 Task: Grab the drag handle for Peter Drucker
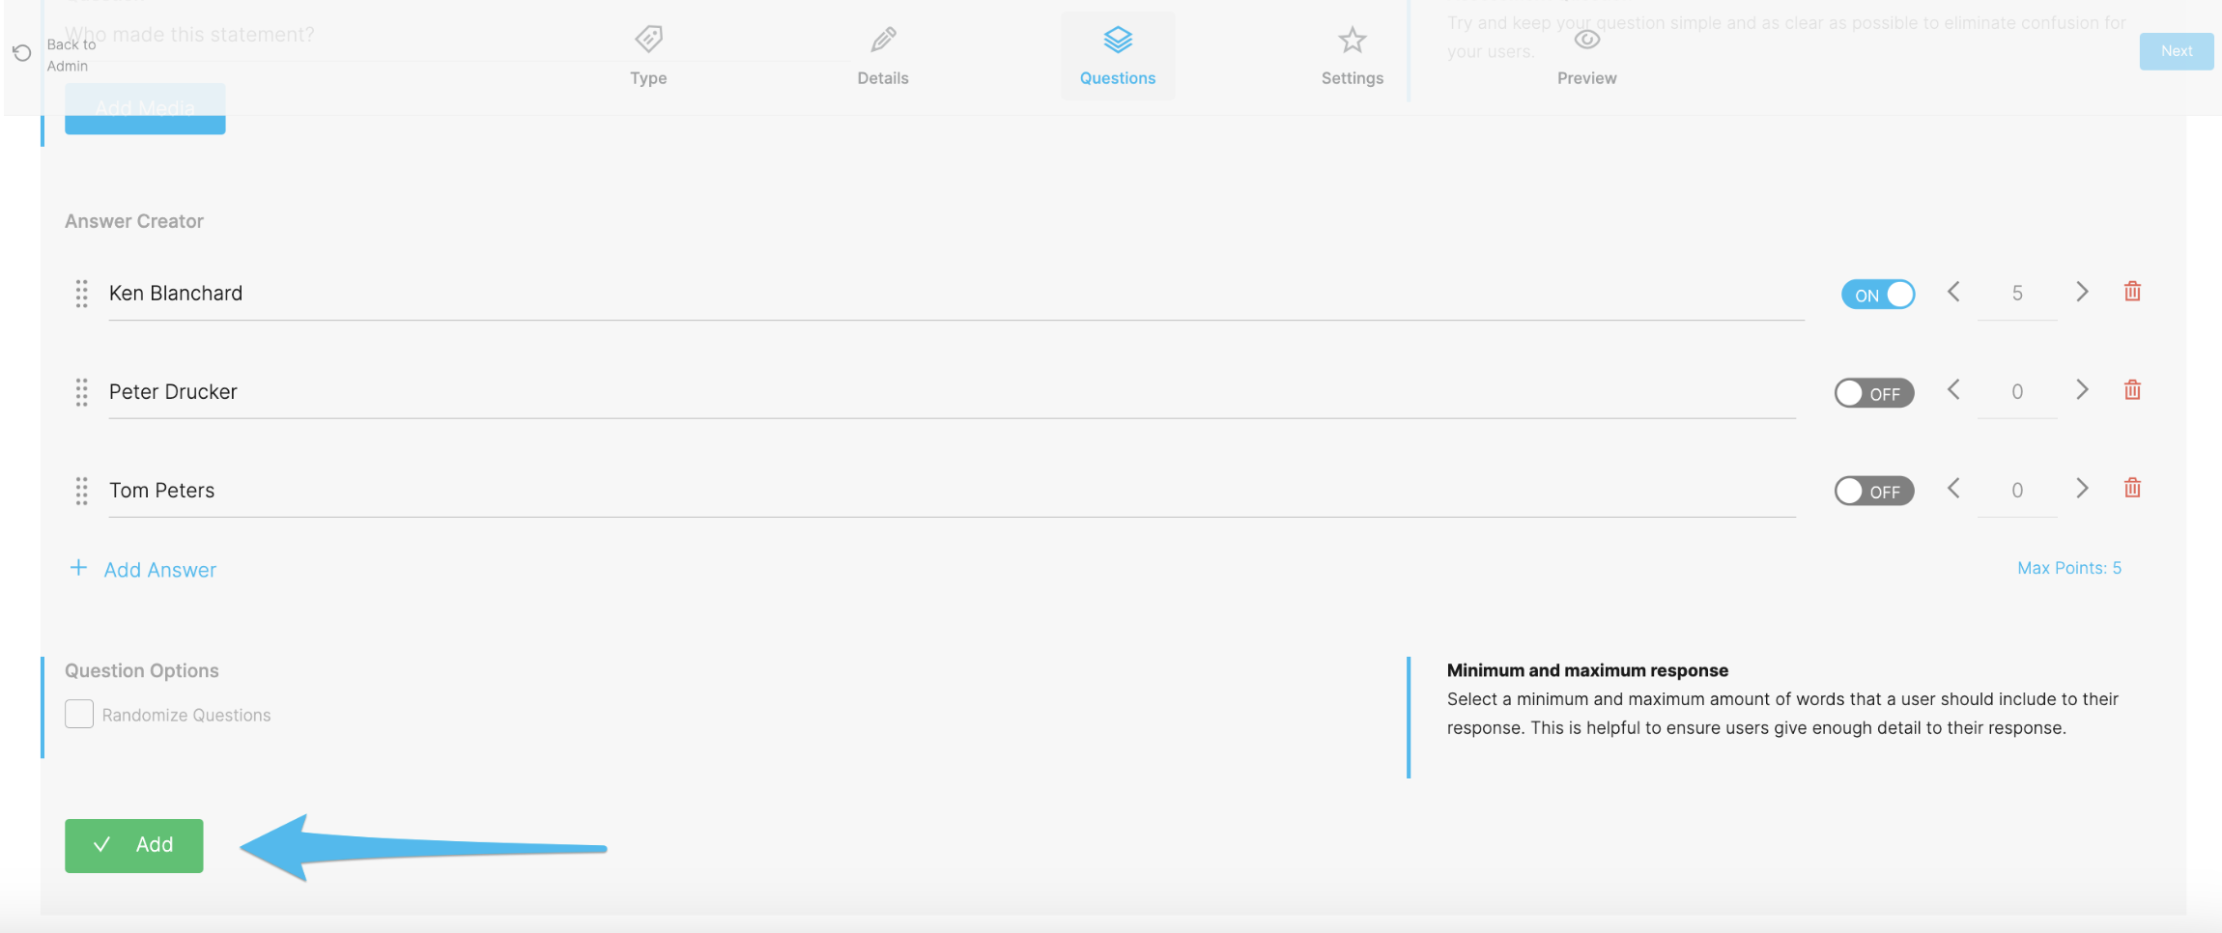(x=82, y=392)
